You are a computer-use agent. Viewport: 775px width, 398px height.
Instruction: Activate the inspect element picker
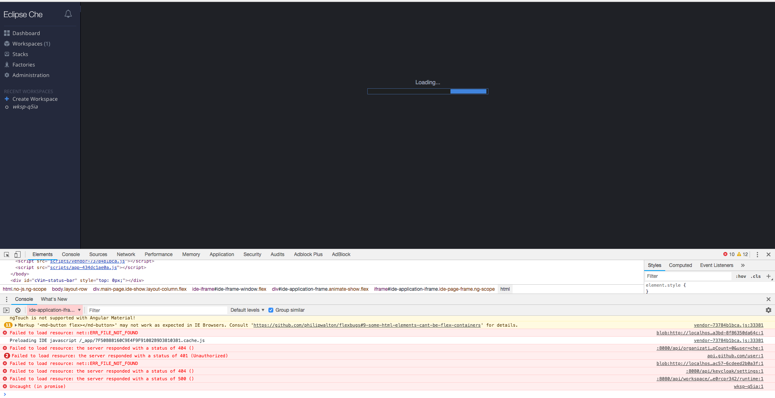point(7,254)
